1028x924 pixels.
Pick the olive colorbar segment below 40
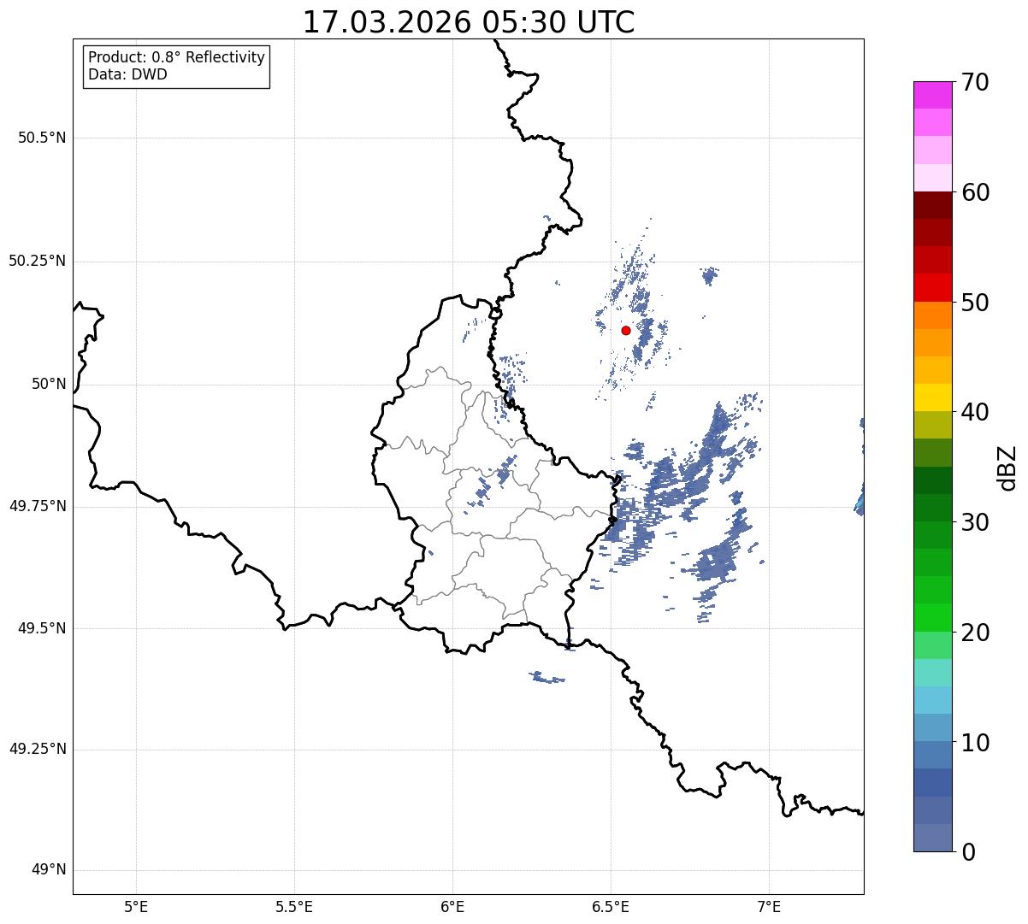point(933,425)
